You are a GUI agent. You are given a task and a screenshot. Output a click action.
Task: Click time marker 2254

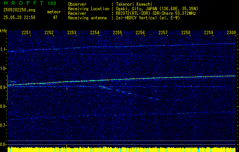click(x=95, y=32)
